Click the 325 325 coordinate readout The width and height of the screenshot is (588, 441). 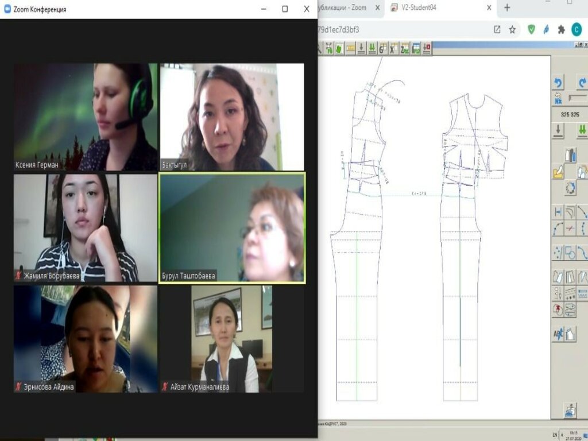570,114
